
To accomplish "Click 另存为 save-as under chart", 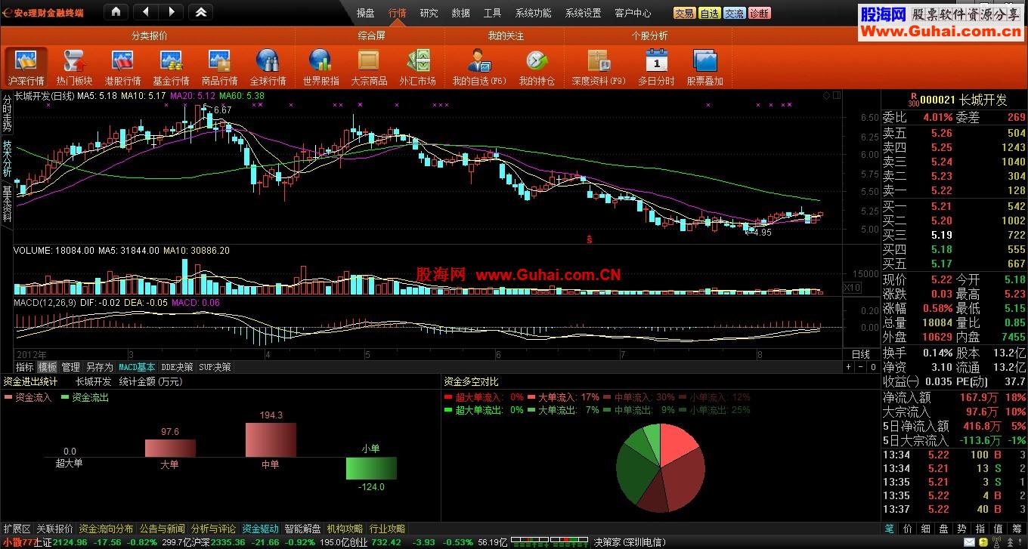I will coord(99,367).
